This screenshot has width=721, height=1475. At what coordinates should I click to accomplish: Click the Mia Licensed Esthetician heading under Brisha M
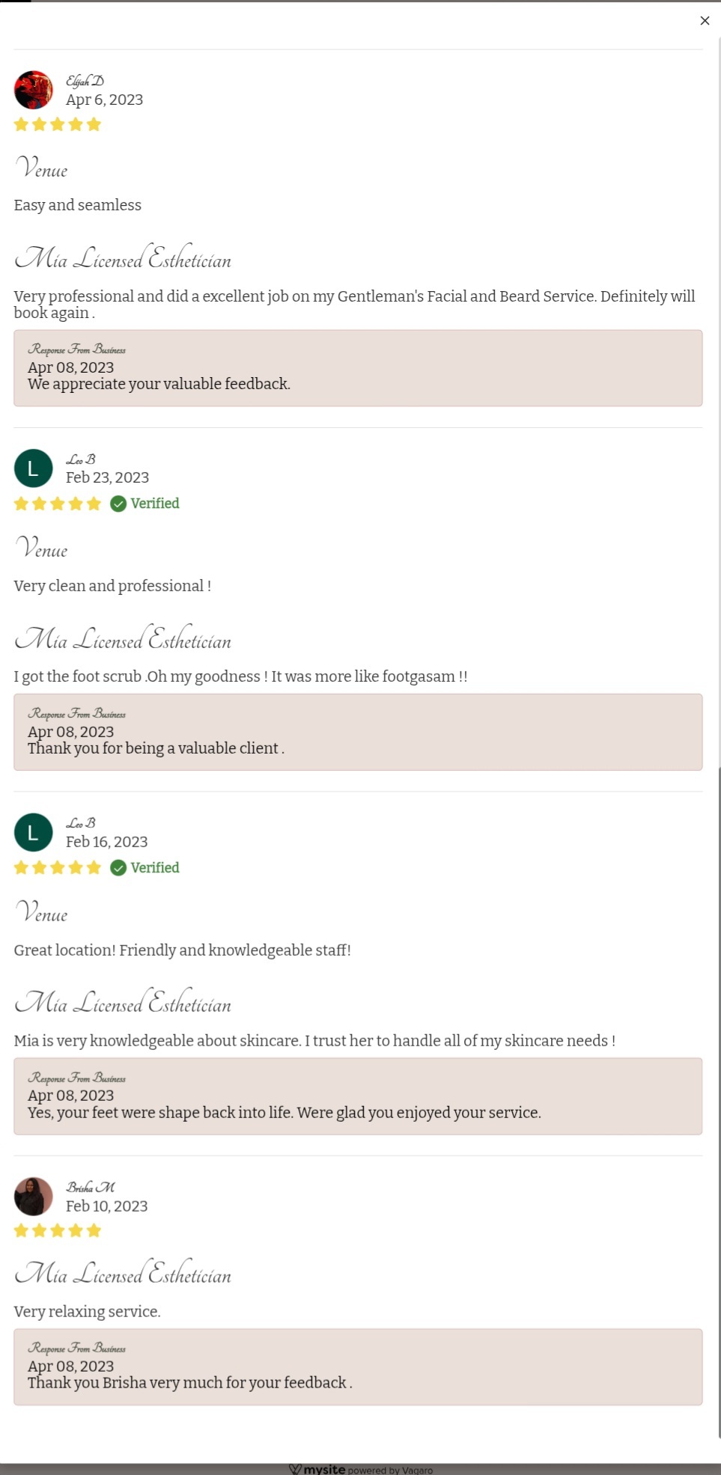point(123,1273)
